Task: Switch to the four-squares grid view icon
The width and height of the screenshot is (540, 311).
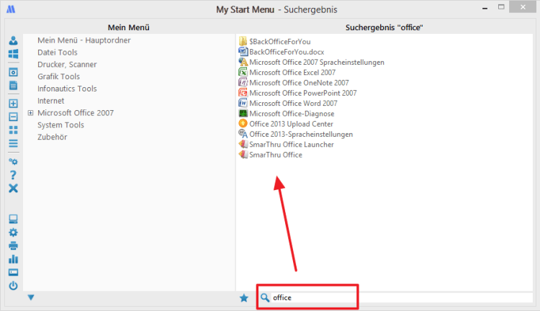Action: click(x=13, y=130)
